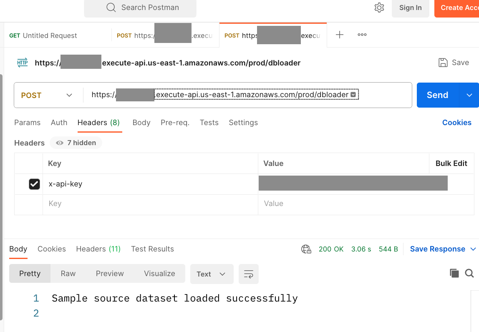Switch to response Cookies tab
This screenshot has width=479, height=332.
[52, 249]
